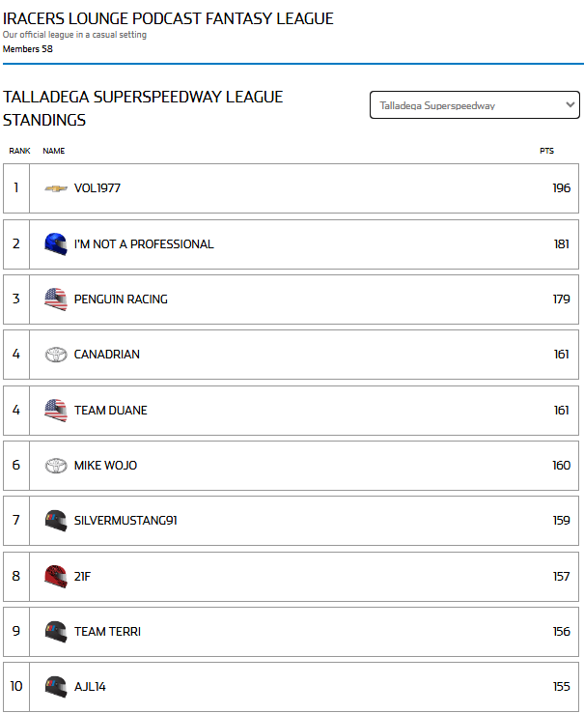The width and height of the screenshot is (584, 713).
Task: Click the CANADRIAN team name
Action: tap(107, 355)
